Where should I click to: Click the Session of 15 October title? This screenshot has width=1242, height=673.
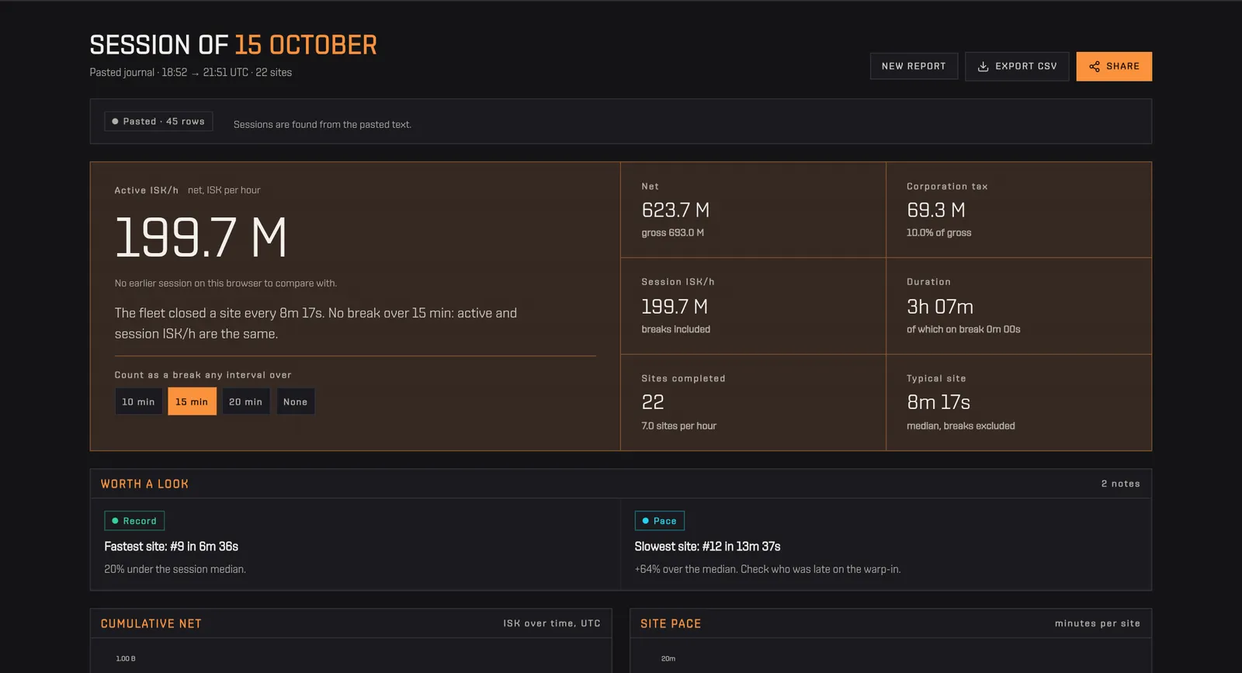click(x=233, y=45)
